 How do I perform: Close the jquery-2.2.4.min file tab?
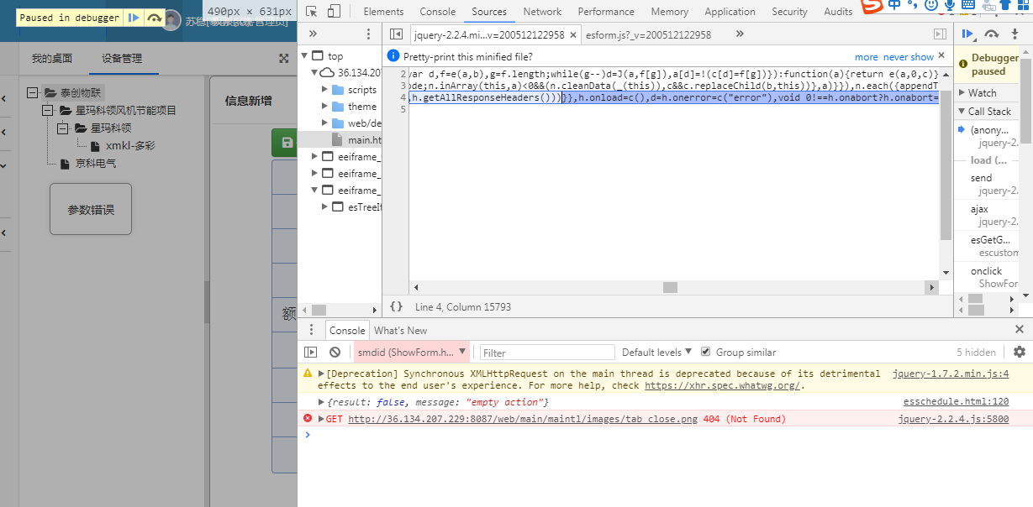click(573, 34)
